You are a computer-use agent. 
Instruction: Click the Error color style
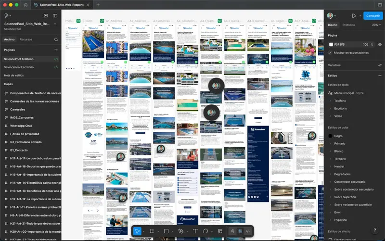point(337,212)
